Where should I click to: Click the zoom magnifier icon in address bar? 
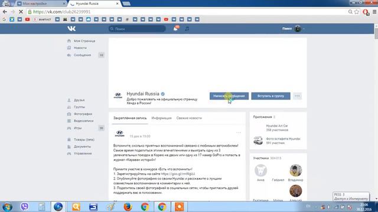pos(350,12)
